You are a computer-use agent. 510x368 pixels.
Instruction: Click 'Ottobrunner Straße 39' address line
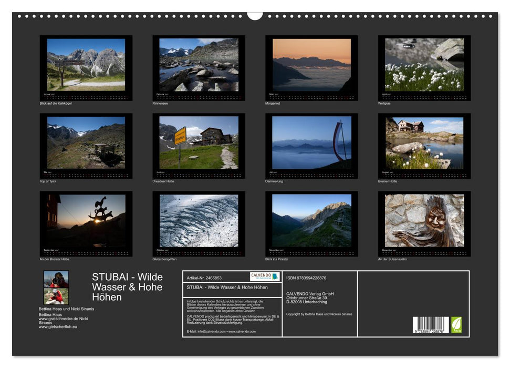click(x=306, y=298)
